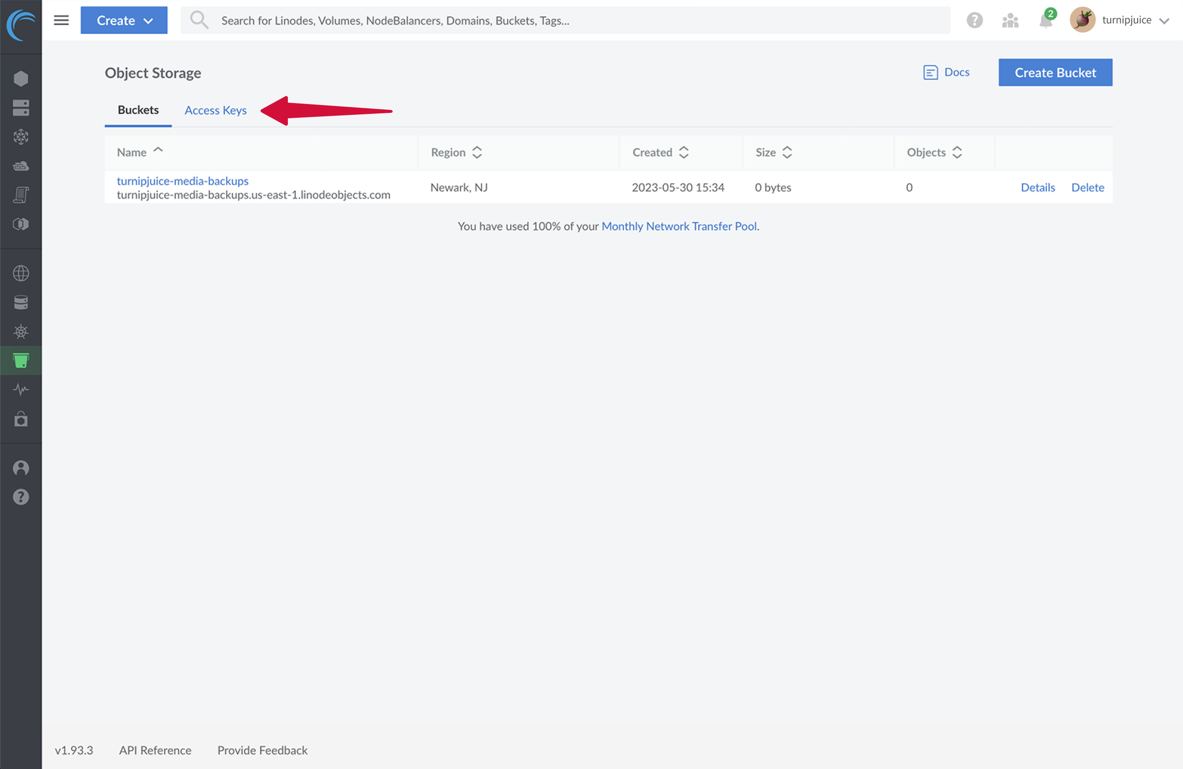1183x769 pixels.
Task: Select the Object Storage bucket sidebar icon
Action: coord(21,360)
